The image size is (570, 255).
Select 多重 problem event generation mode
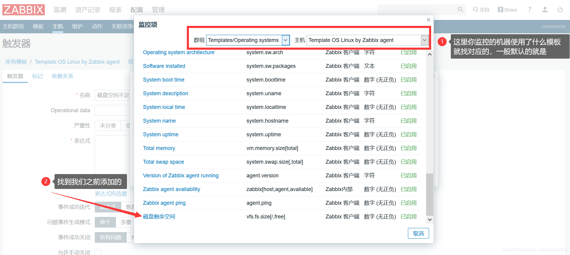tap(126, 222)
